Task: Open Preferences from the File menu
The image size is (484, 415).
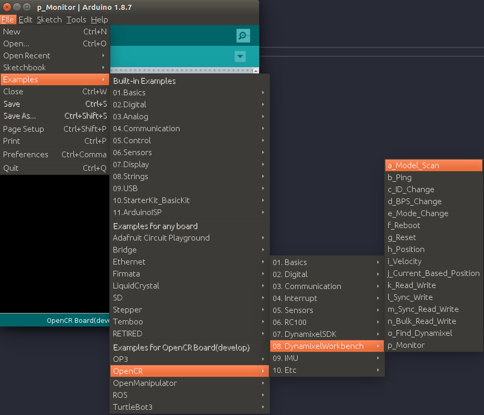Action: pos(26,154)
